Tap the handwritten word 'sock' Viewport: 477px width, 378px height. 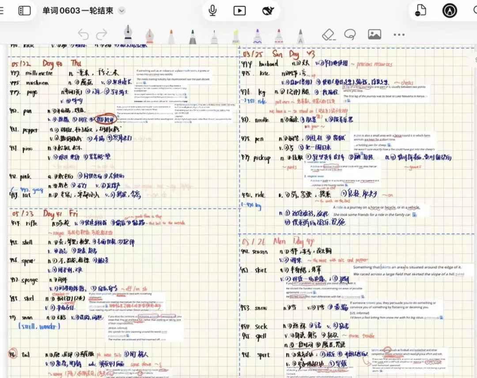tap(261, 327)
